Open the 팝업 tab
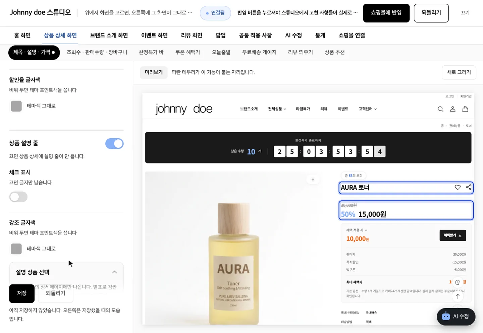The image size is (483, 333). point(221,35)
